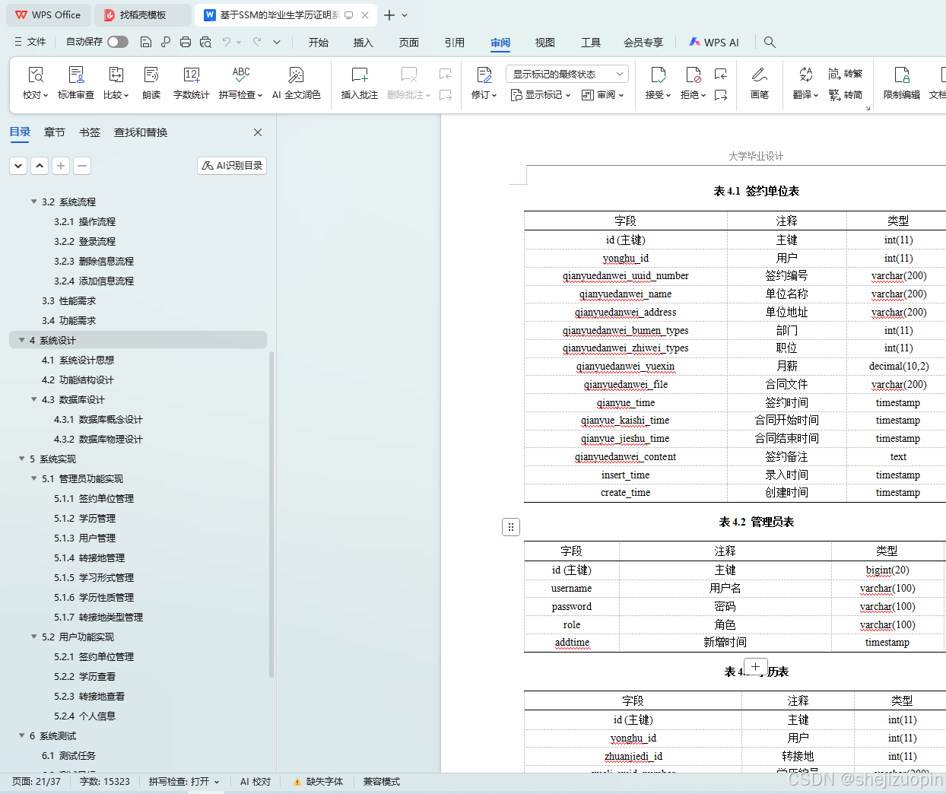Open the WPS AI tab
Image resolution: width=946 pixels, height=794 pixels.
point(714,43)
